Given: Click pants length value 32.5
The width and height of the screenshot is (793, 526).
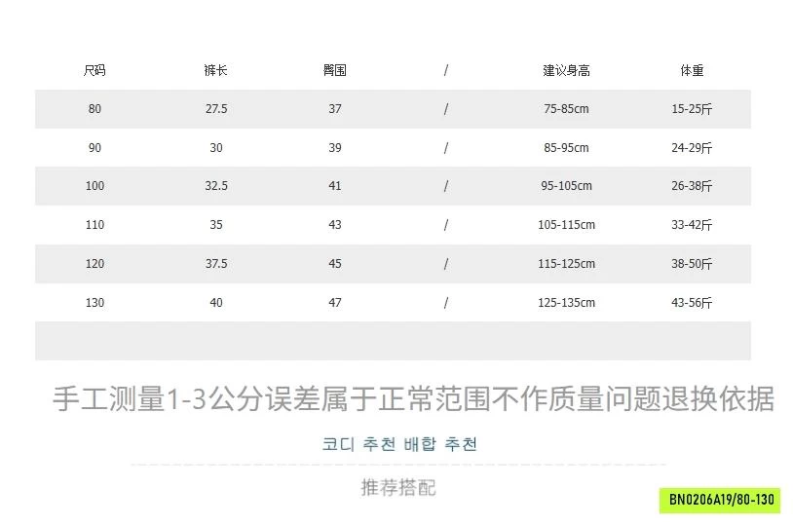Looking at the screenshot, I should click(x=216, y=186).
